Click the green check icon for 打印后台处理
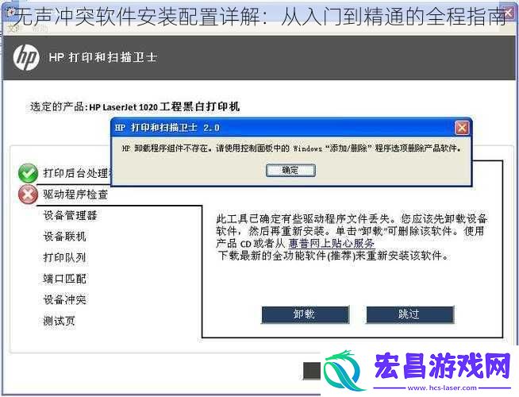The height and width of the screenshot is (397, 519). [28, 173]
